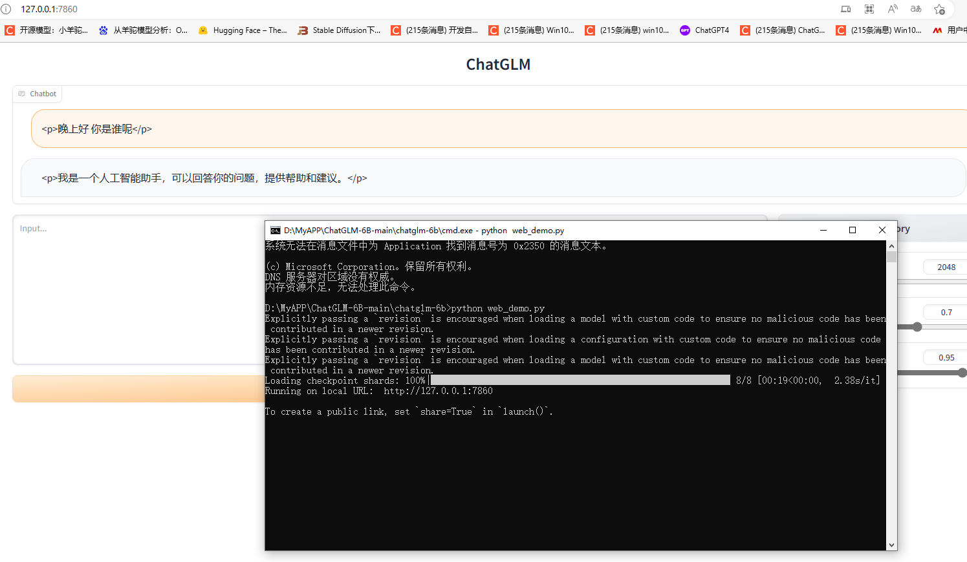Click the cmd scrollbar up arrow

pos(891,246)
